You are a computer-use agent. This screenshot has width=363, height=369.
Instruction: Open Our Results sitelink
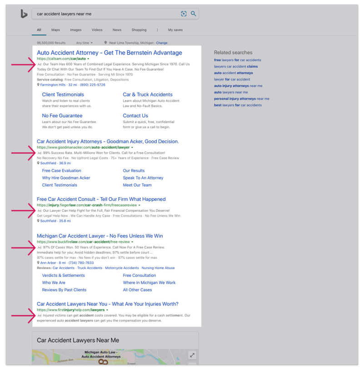tap(134, 170)
